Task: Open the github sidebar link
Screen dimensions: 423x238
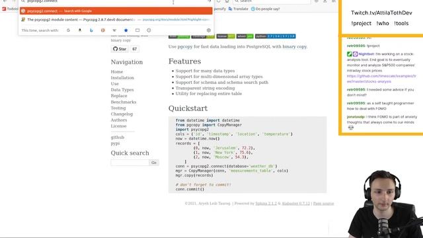Action: 118,138
